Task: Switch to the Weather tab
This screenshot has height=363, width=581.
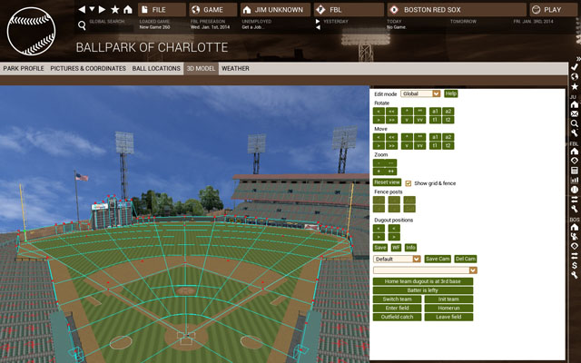Action: 235,69
